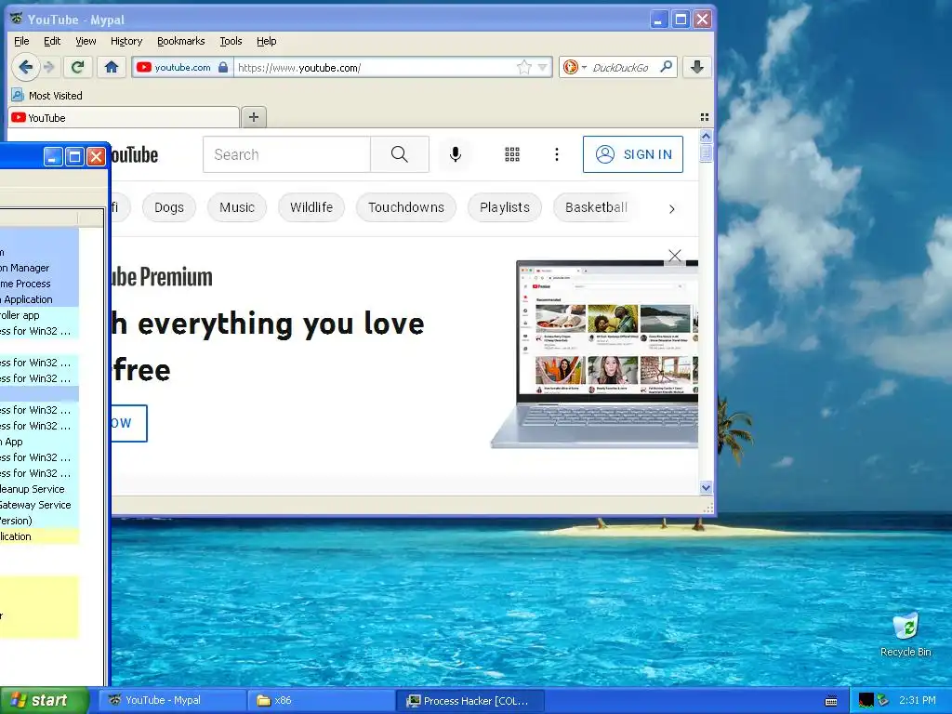
Task: Click the YouTube Search input field
Action: 286,154
